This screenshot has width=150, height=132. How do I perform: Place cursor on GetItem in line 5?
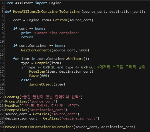[x=60, y=20]
